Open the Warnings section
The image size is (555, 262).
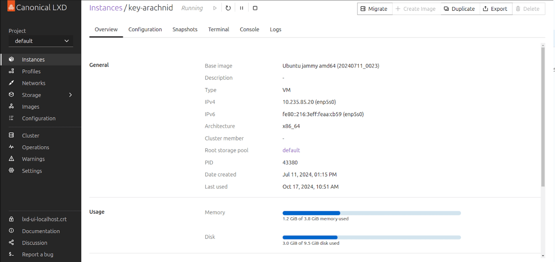coord(33,159)
